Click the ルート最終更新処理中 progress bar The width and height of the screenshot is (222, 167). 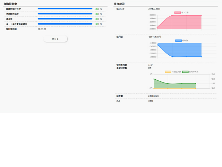pyautogui.click(x=65, y=24)
